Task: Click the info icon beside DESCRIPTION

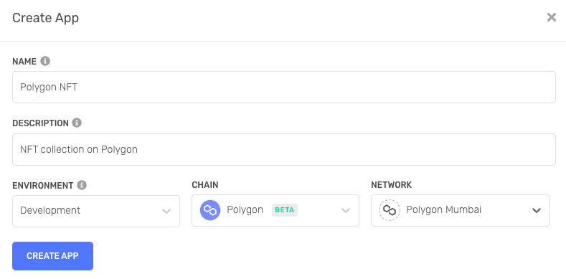Action: click(x=77, y=123)
